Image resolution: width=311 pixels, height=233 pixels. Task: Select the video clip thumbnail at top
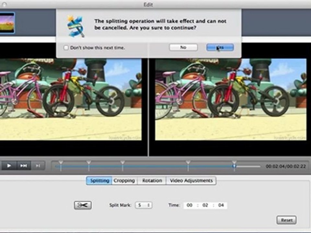click(7, 23)
